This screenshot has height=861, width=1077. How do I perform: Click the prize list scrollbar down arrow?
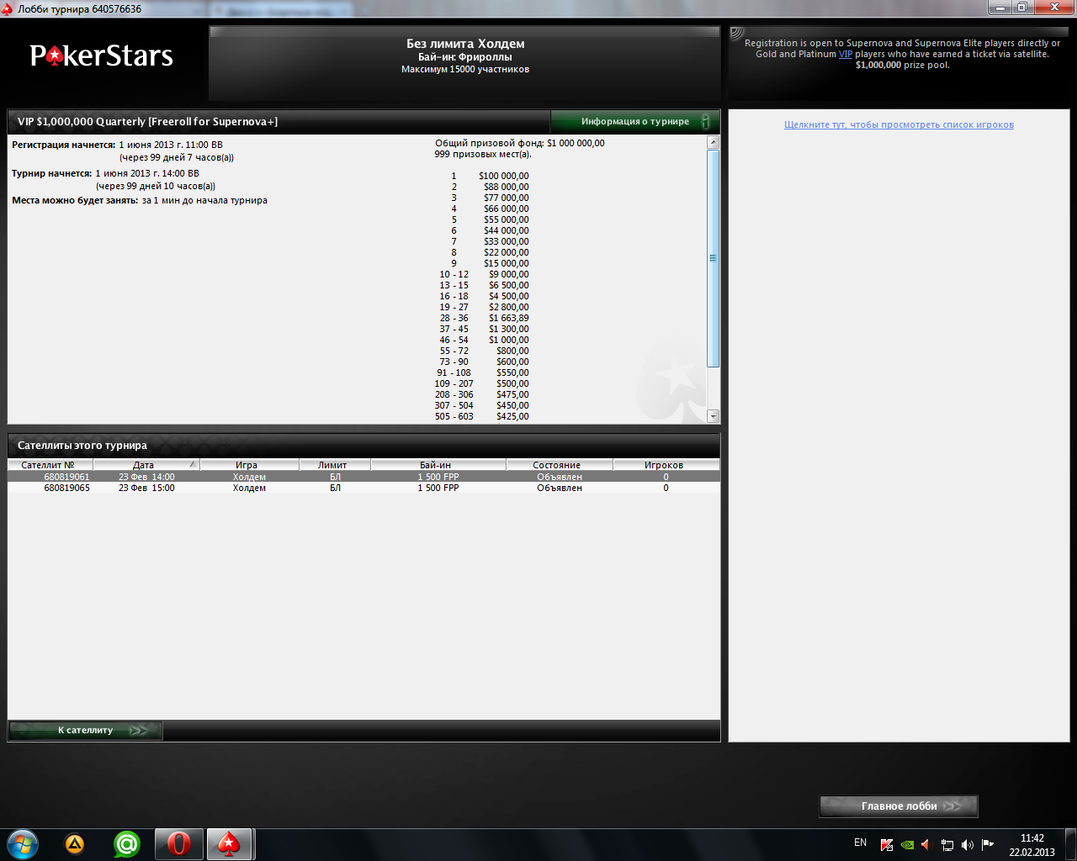714,416
